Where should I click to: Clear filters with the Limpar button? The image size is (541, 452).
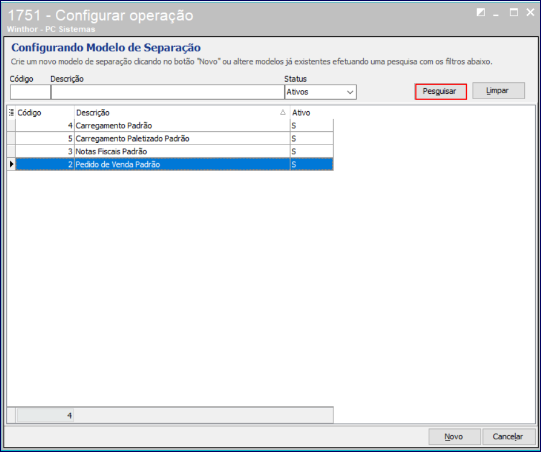pyautogui.click(x=498, y=91)
